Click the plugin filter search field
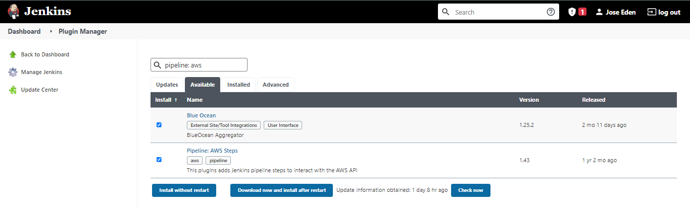Image resolution: width=690 pixels, height=208 pixels. pos(199,65)
